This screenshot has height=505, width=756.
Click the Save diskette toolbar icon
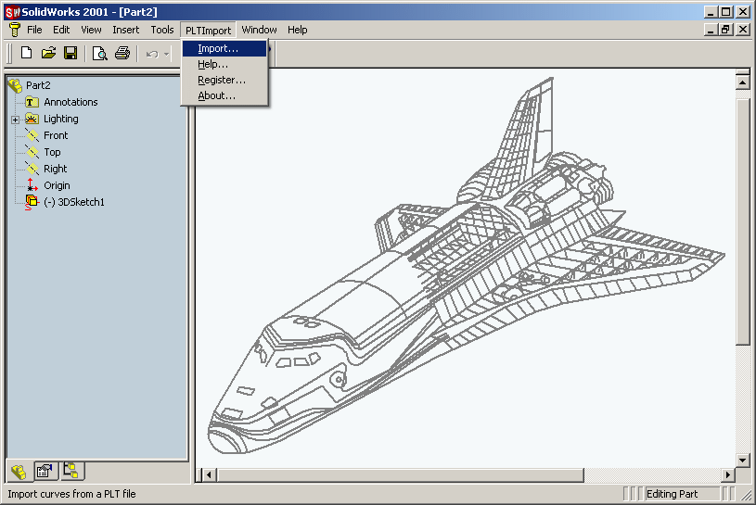click(x=70, y=53)
